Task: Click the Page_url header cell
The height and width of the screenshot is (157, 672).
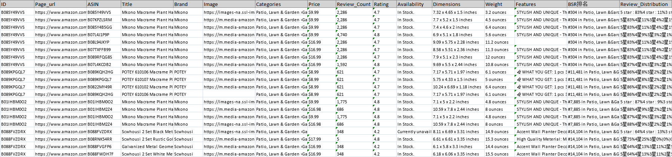Action: point(60,4)
